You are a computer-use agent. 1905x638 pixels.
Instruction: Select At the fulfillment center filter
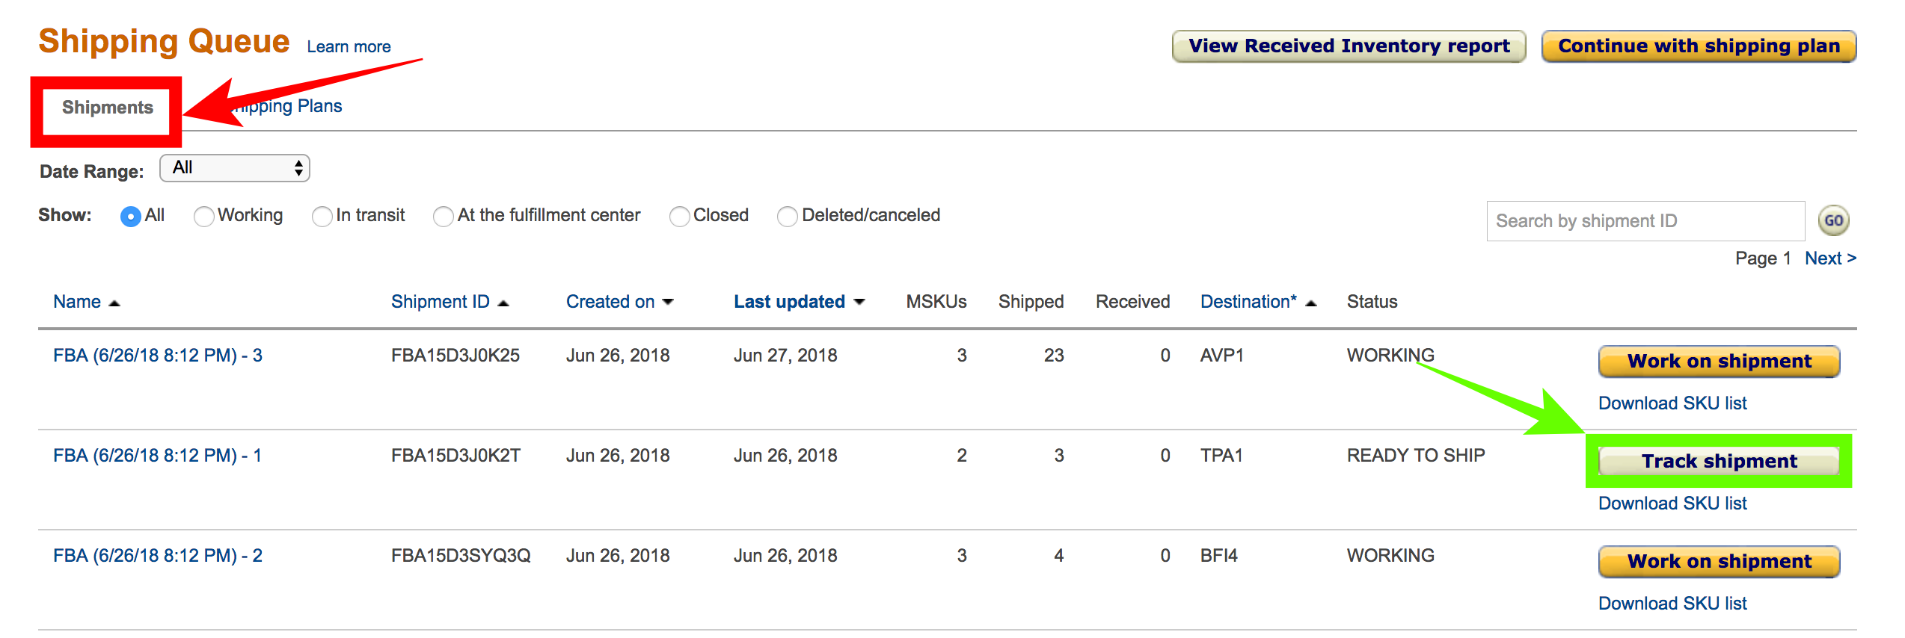click(443, 216)
